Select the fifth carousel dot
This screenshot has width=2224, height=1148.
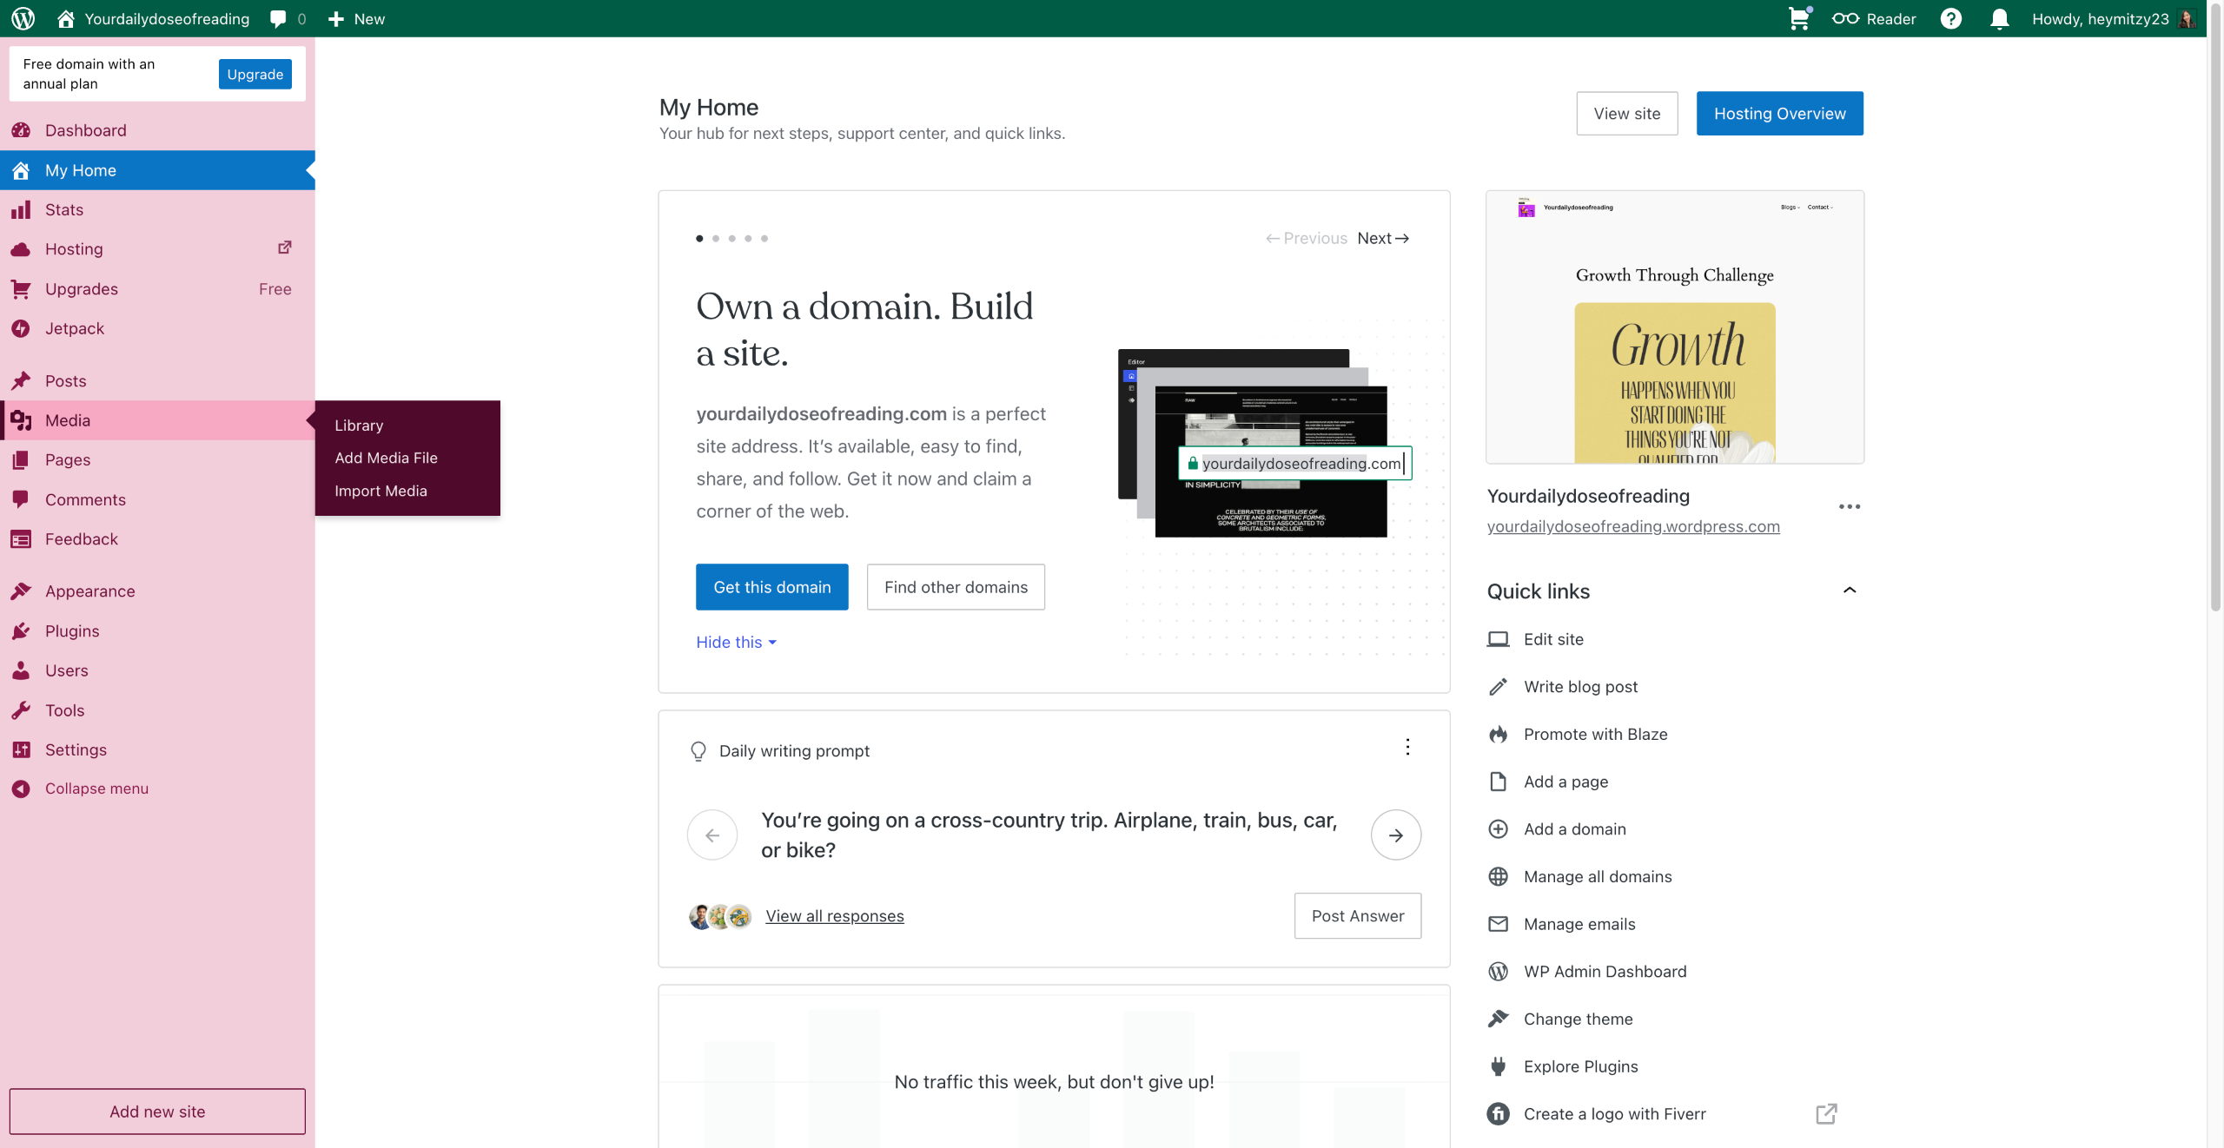click(764, 238)
